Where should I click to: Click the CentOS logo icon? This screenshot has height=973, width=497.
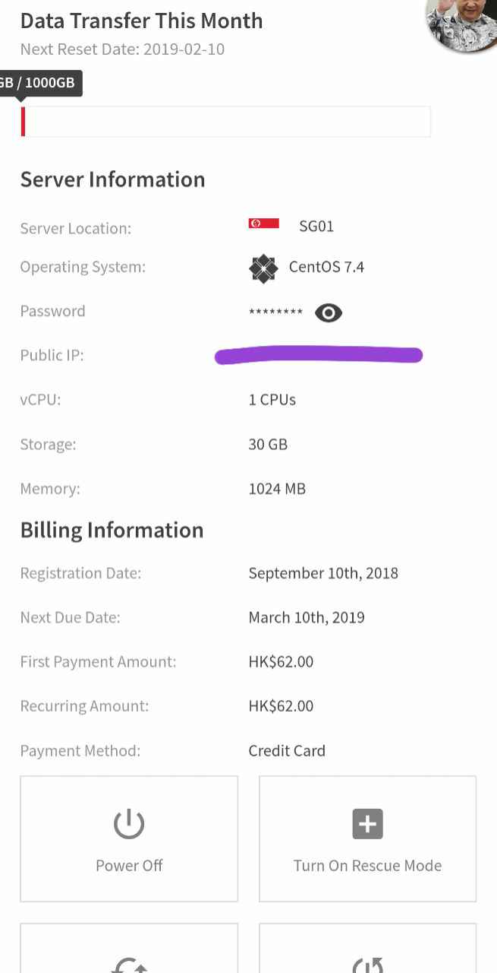click(263, 268)
